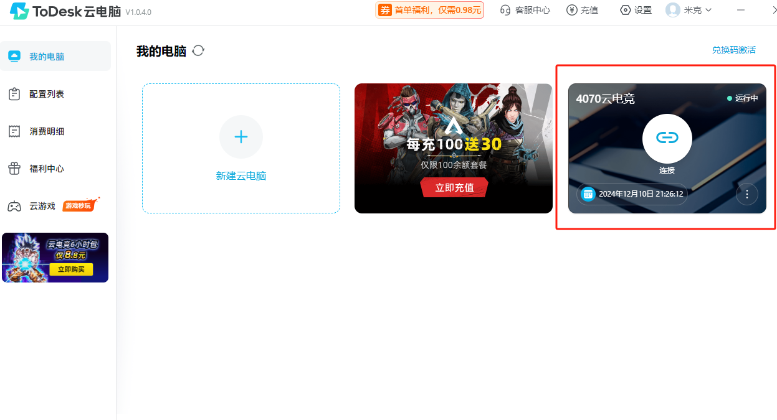Open 客服中心 customer service center

point(532,10)
